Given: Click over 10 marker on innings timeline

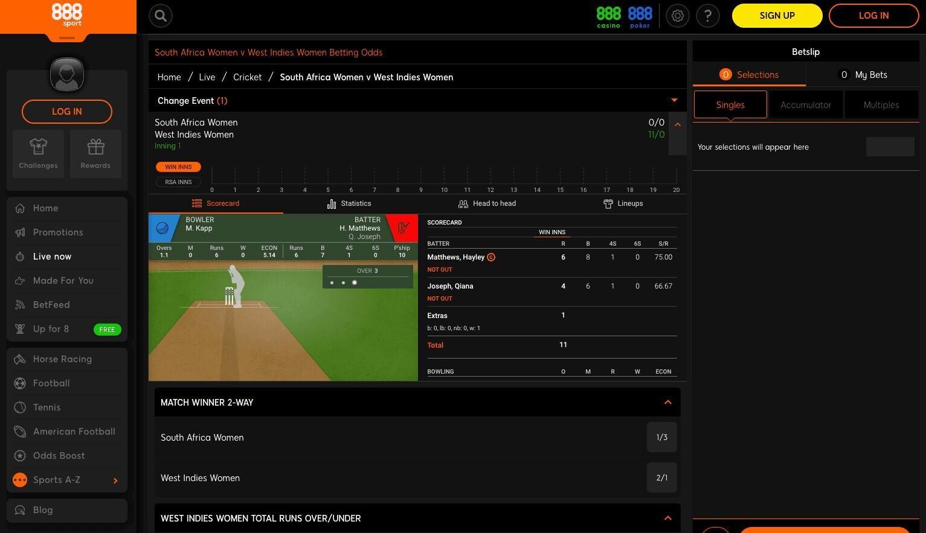Looking at the screenshot, I should [x=444, y=190].
